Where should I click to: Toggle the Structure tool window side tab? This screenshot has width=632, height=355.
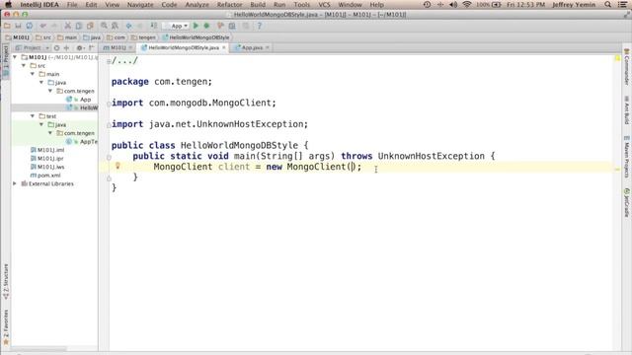6,281
